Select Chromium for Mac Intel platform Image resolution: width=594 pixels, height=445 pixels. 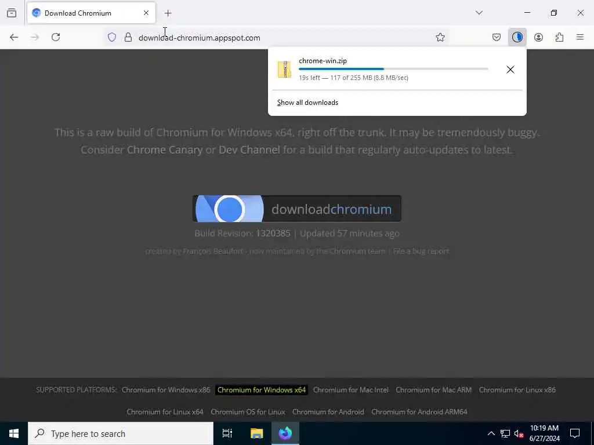pyautogui.click(x=351, y=390)
